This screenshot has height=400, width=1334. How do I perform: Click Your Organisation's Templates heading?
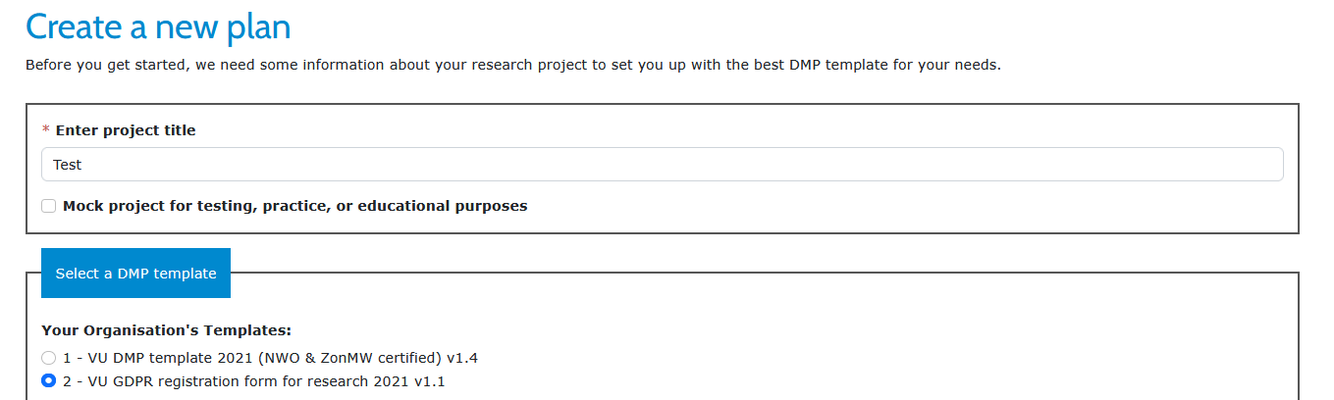tap(166, 330)
